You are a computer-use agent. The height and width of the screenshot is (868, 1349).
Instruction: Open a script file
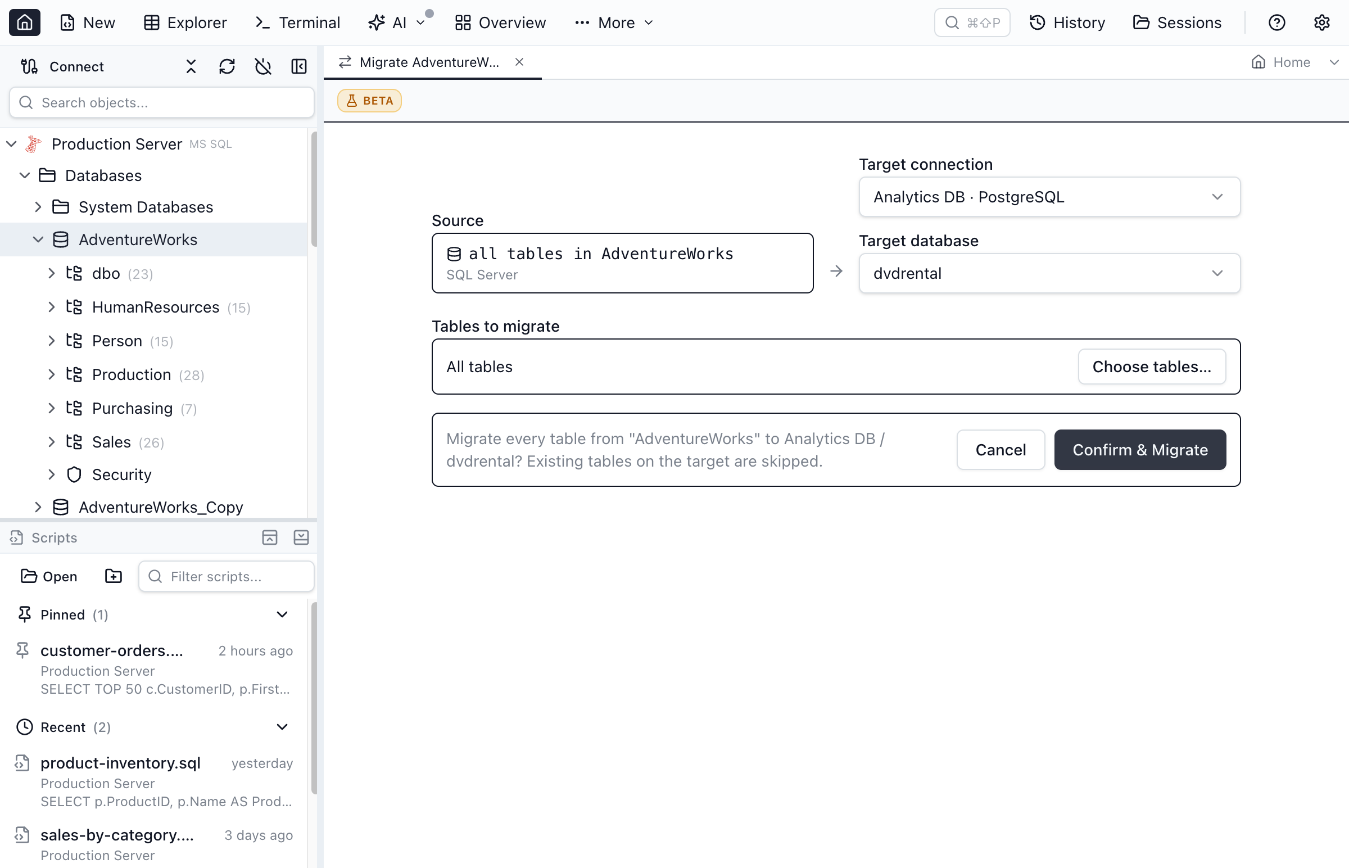pyautogui.click(x=49, y=576)
